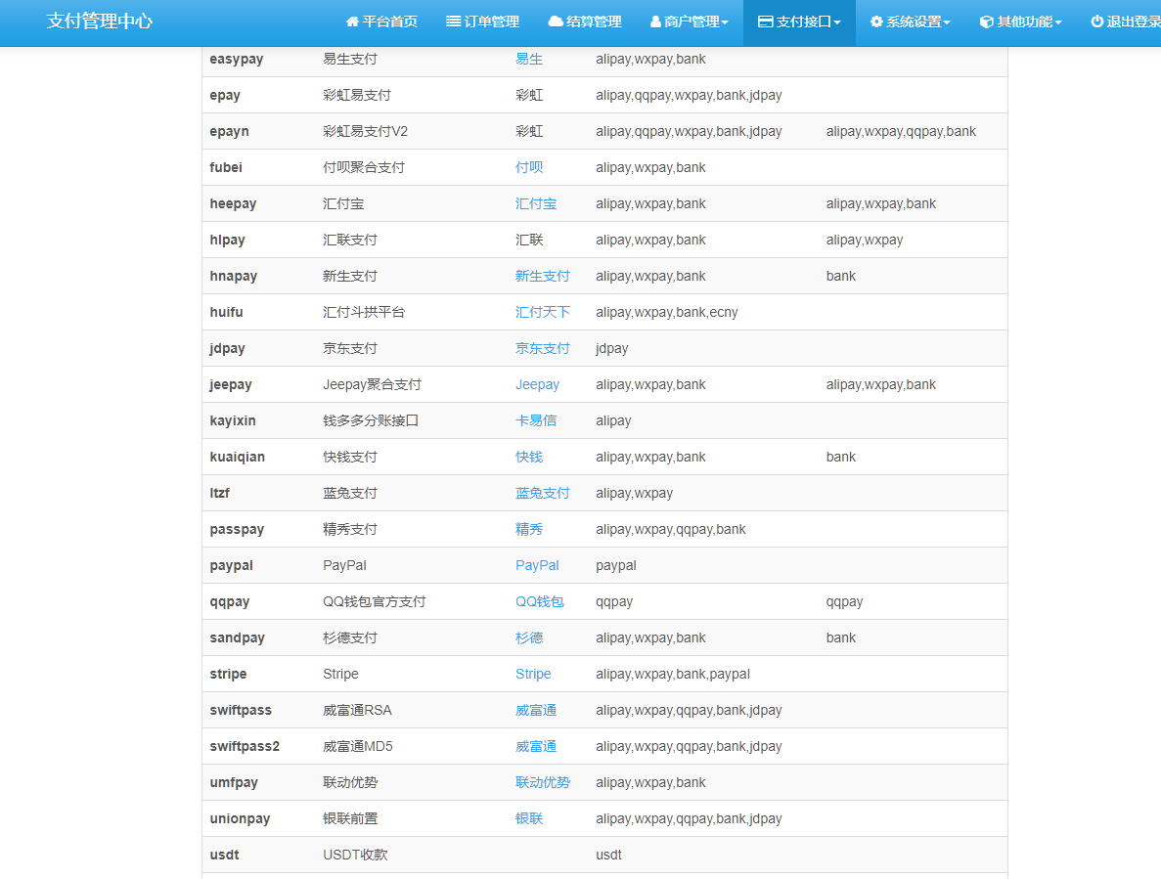Screen dimensions: 1161x879
Task: Open the 威富通 link in swiftpass2 row
Action: [536, 747]
